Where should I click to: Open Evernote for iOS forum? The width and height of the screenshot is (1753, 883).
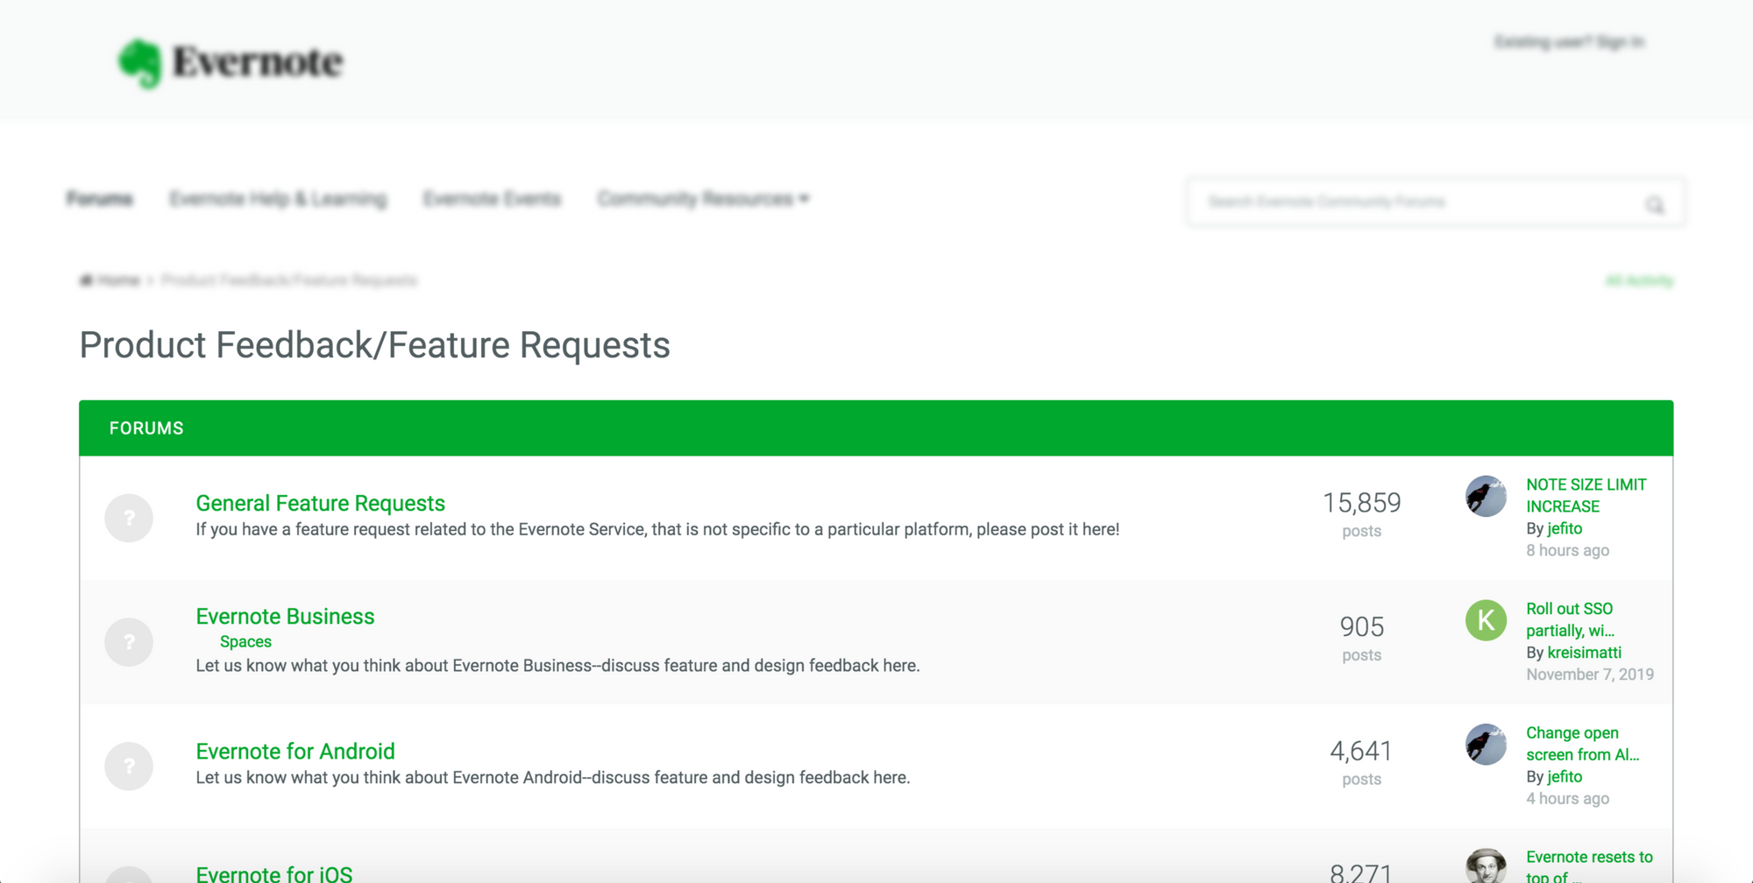(273, 873)
